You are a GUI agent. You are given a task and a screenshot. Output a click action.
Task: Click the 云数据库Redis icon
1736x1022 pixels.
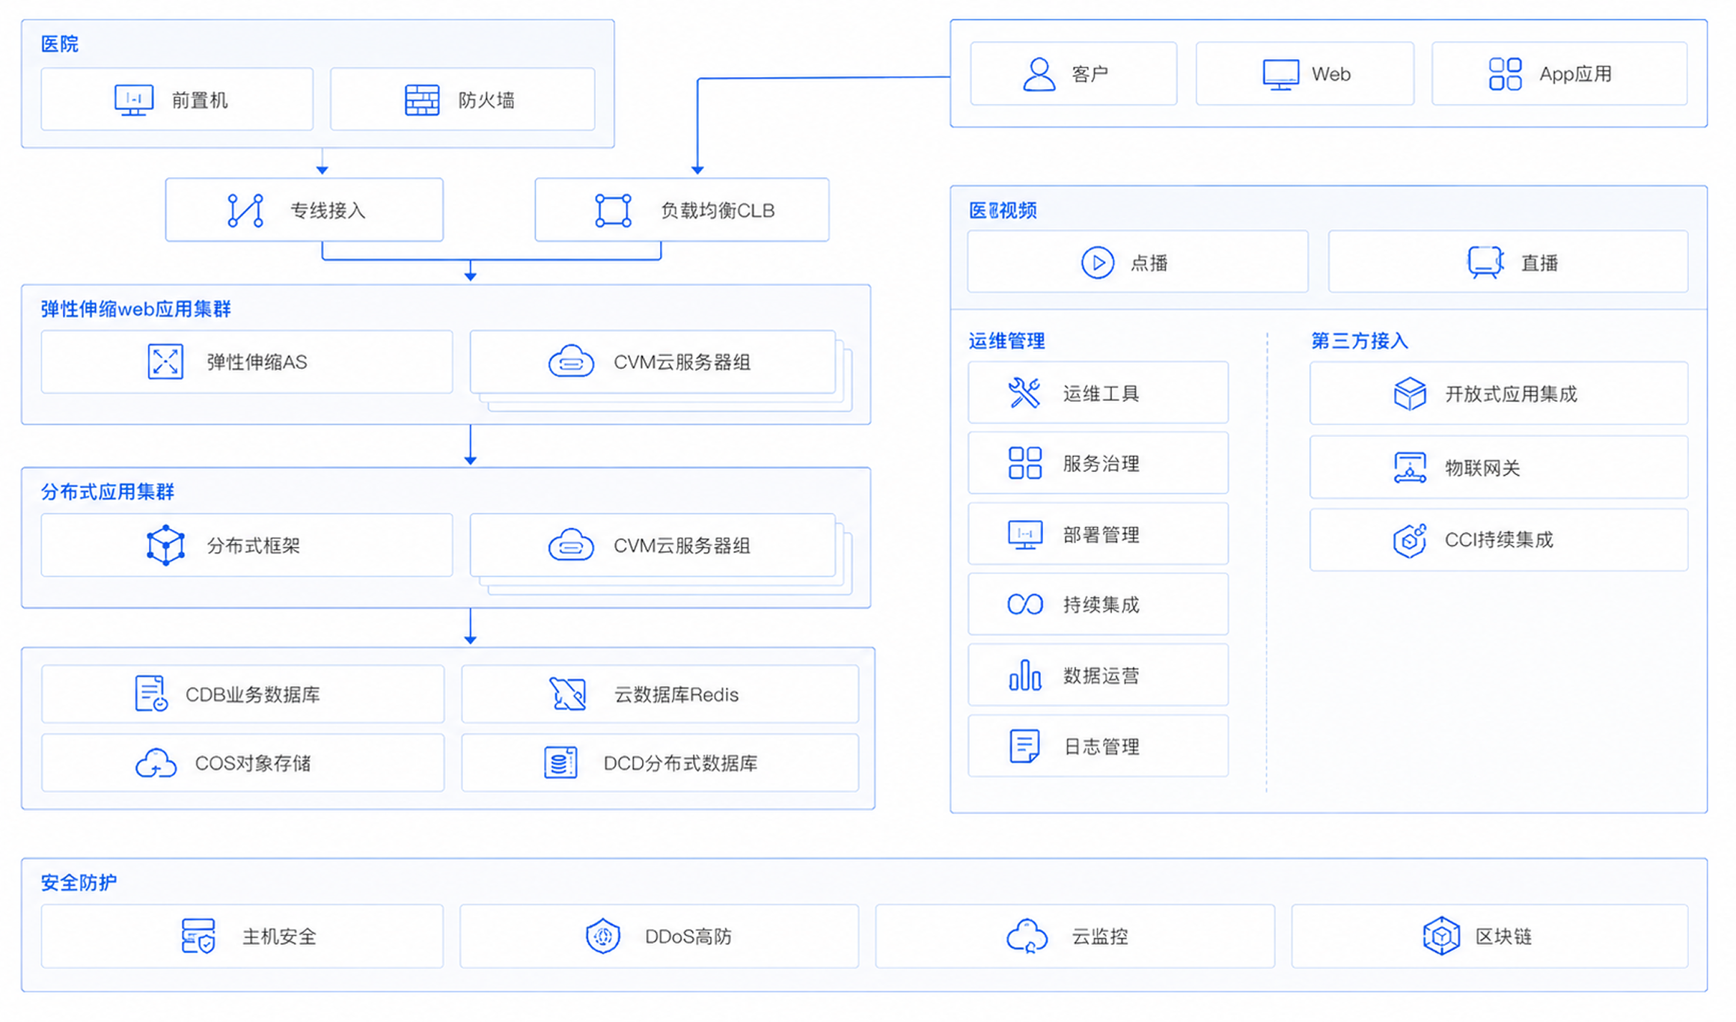568,694
